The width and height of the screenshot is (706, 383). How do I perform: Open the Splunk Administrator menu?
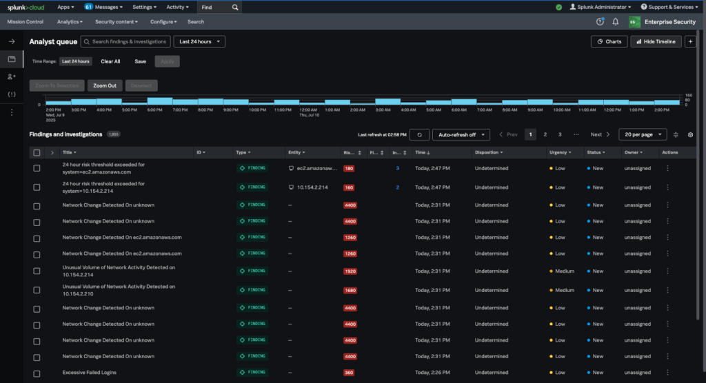(x=601, y=7)
